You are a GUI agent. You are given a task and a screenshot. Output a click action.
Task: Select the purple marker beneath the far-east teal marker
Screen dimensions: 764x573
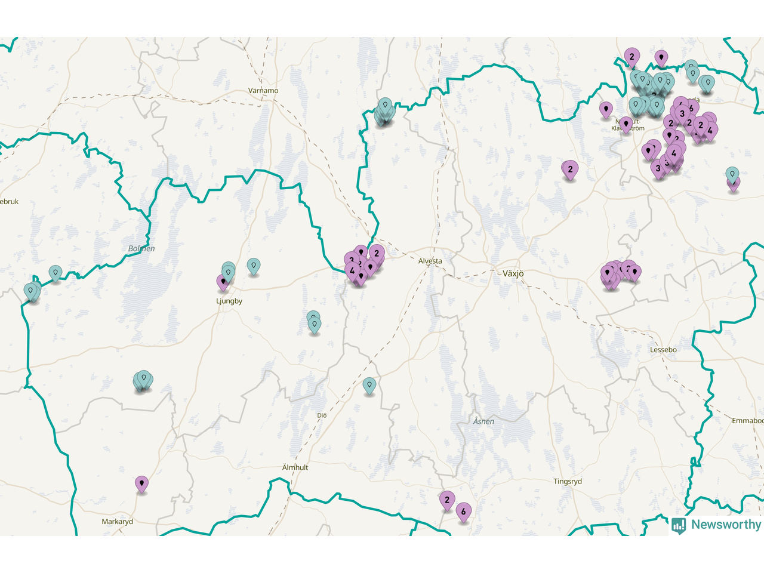(x=733, y=185)
